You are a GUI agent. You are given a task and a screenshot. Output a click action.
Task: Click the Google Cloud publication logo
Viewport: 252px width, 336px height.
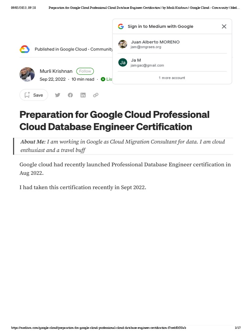[25, 49]
